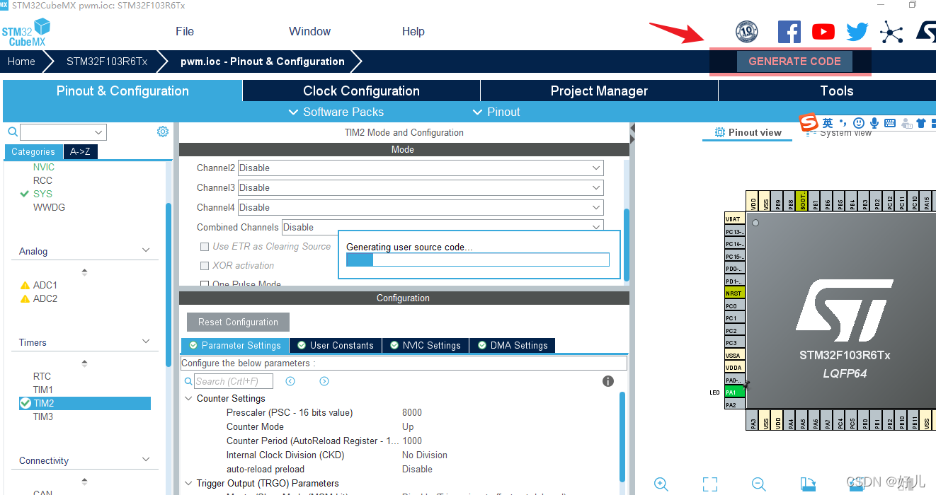936x495 pixels.
Task: Select TIM3 in the Timers list
Action: pyautogui.click(x=43, y=417)
